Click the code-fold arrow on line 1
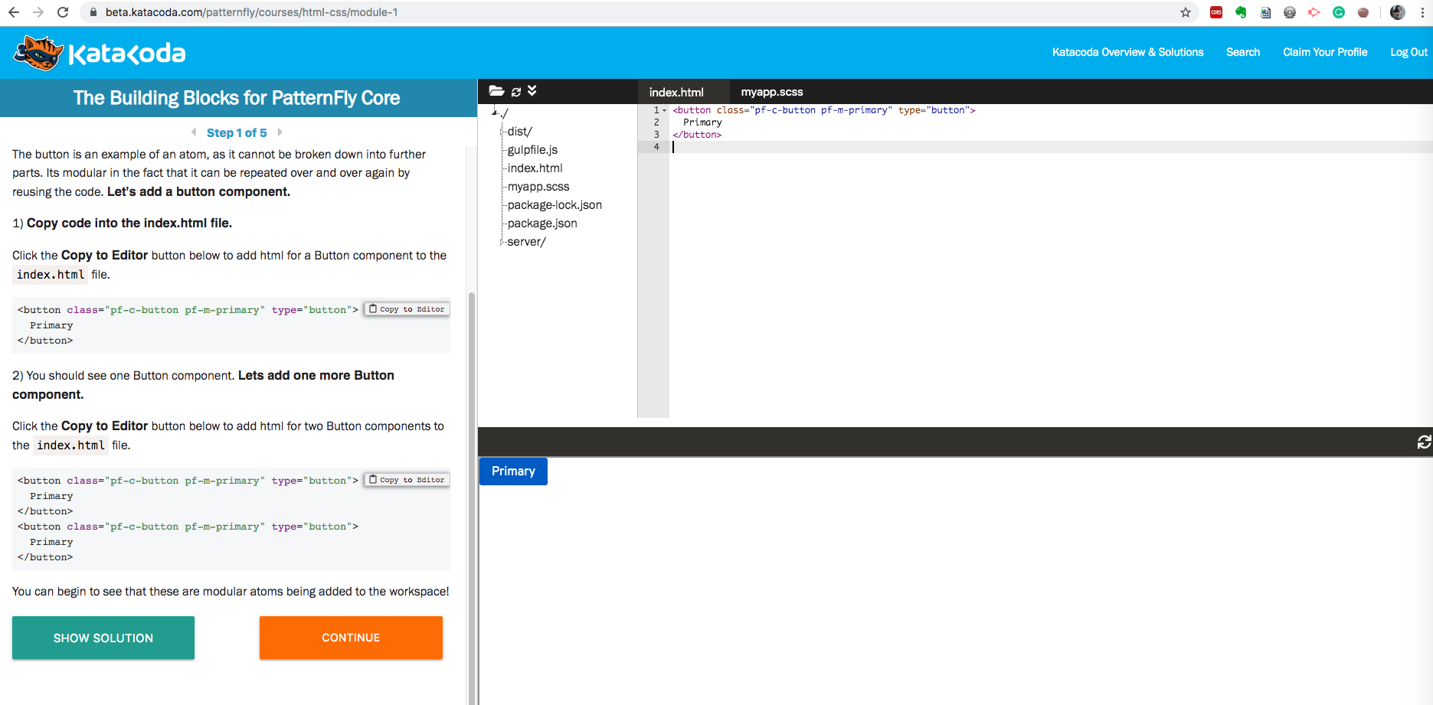 [664, 110]
